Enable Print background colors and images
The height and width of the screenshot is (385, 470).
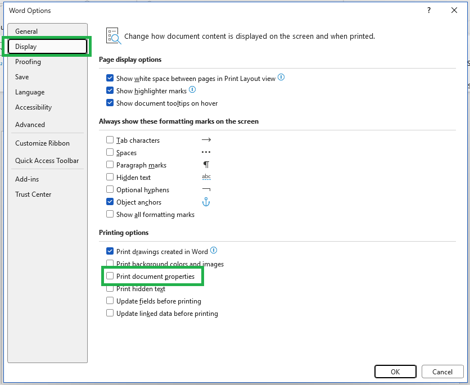(110, 264)
